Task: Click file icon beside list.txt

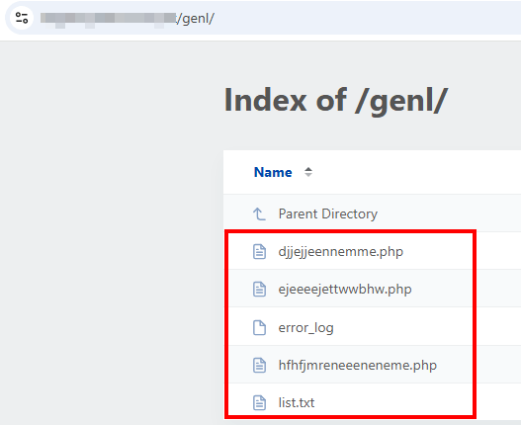Action: coord(259,402)
